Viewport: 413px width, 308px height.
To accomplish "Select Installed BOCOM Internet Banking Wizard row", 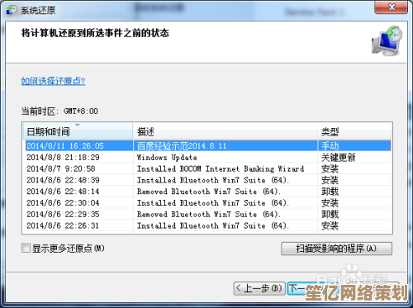I will pos(208,168).
